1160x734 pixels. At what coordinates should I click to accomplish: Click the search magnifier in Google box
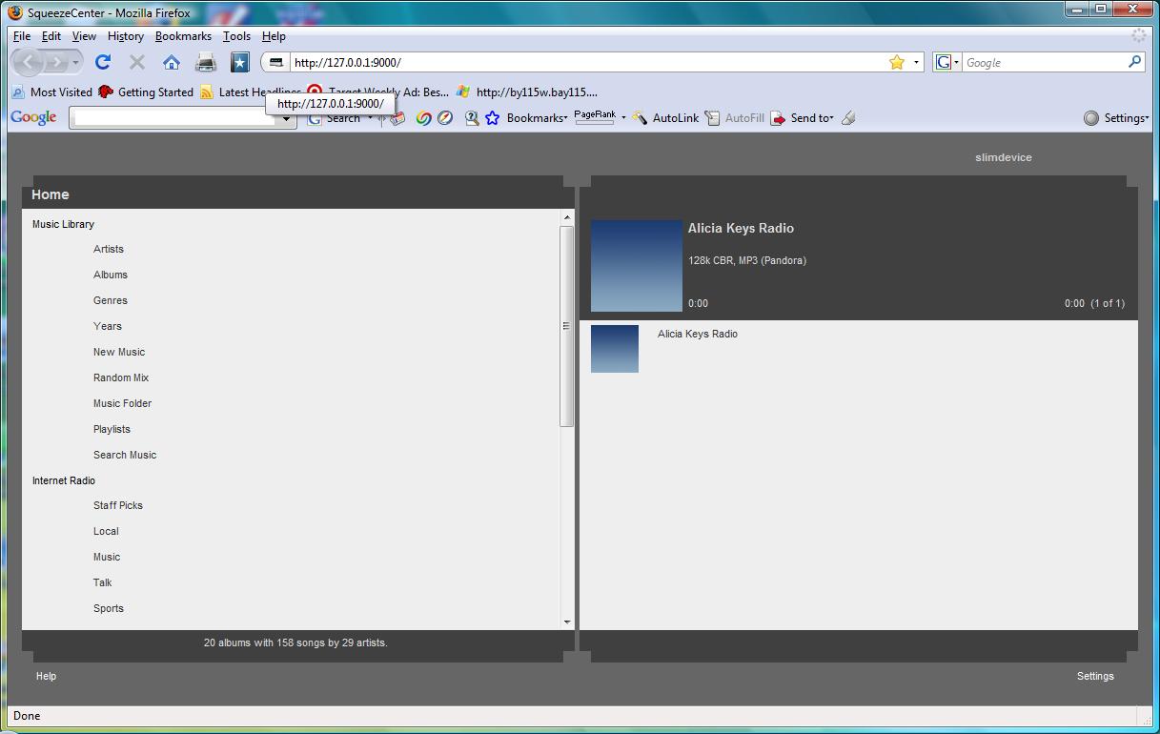1134,62
